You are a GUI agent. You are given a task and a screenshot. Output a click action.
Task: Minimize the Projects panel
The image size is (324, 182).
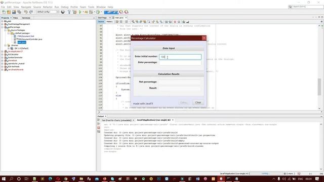94,18
